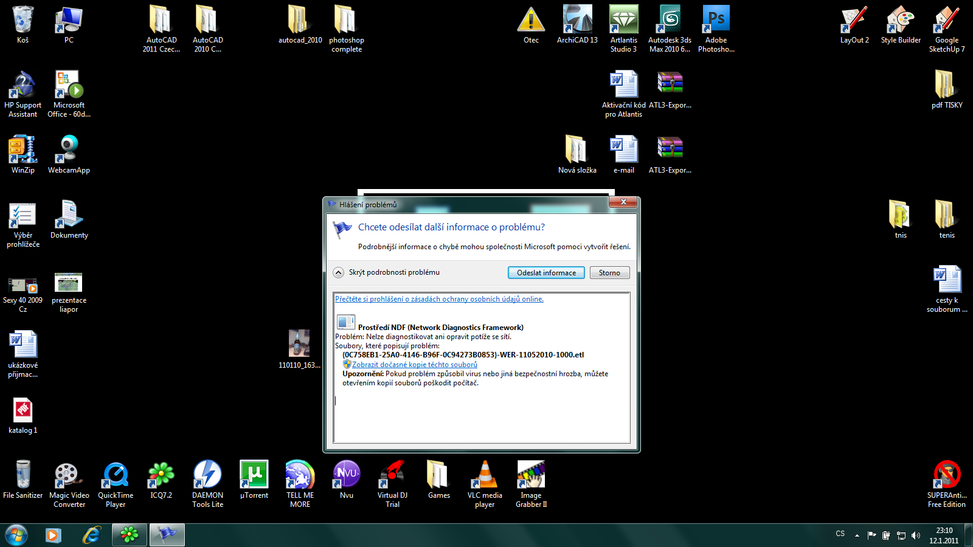
Task: Click the volume icon in system tray
Action: point(916,535)
